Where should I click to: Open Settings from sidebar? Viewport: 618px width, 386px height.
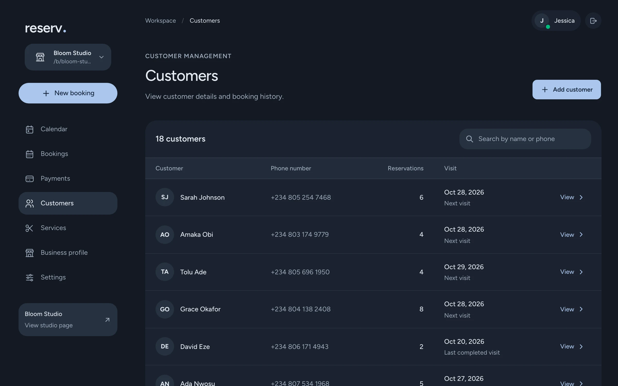(68, 277)
